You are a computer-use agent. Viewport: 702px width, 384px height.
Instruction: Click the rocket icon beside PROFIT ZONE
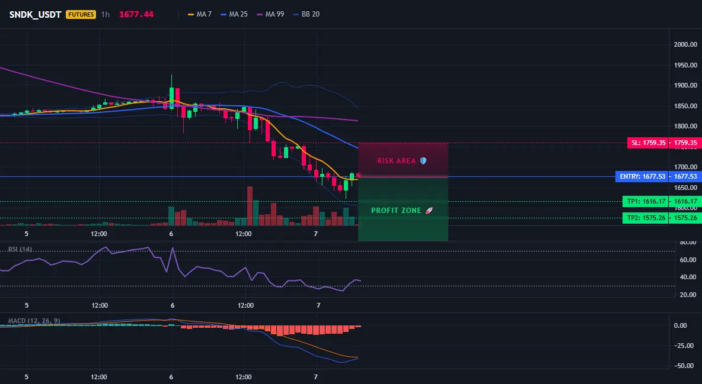click(429, 210)
